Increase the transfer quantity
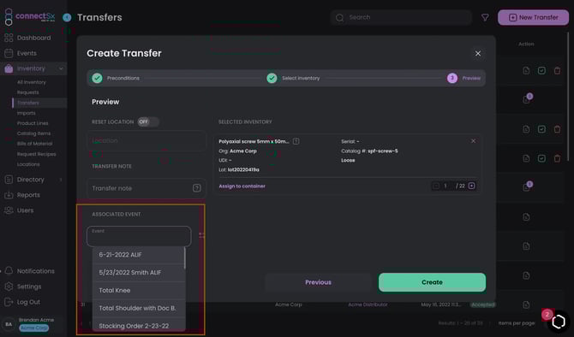574x337 pixels. (x=471, y=186)
